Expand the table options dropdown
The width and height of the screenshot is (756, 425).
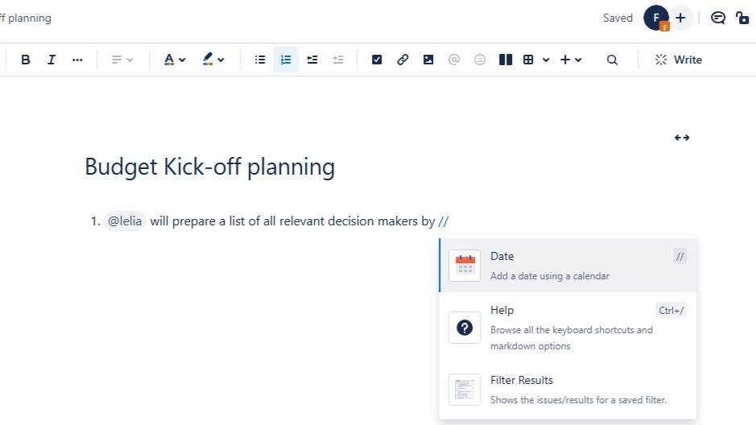pyautogui.click(x=546, y=60)
